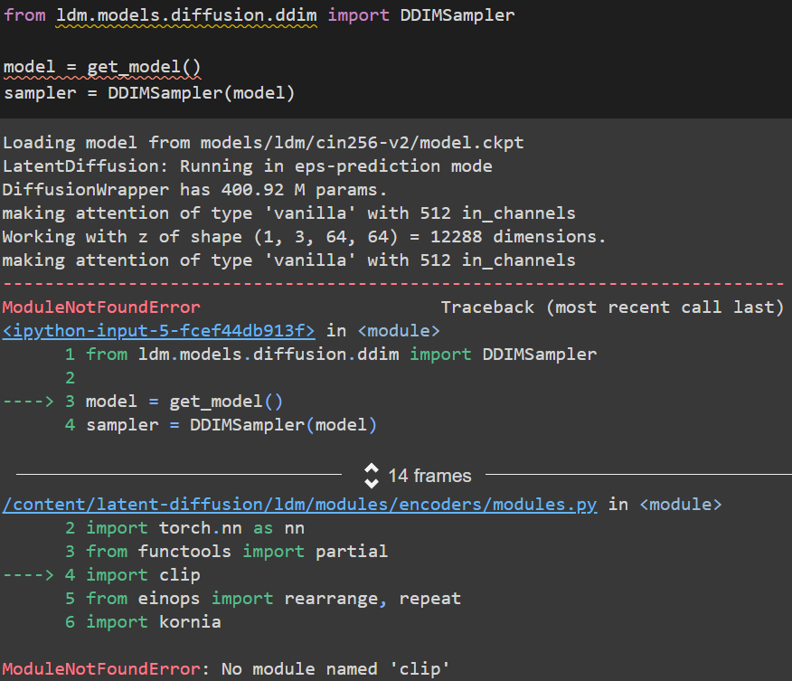The image size is (792, 681).
Task: Click the sampler = DDIMSampler(model) line
Action: [x=149, y=92]
